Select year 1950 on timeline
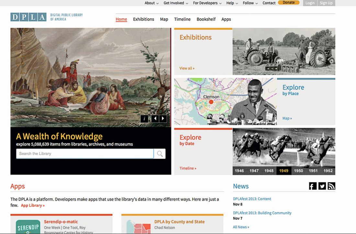This screenshot has height=234, width=356. [x=298, y=171]
